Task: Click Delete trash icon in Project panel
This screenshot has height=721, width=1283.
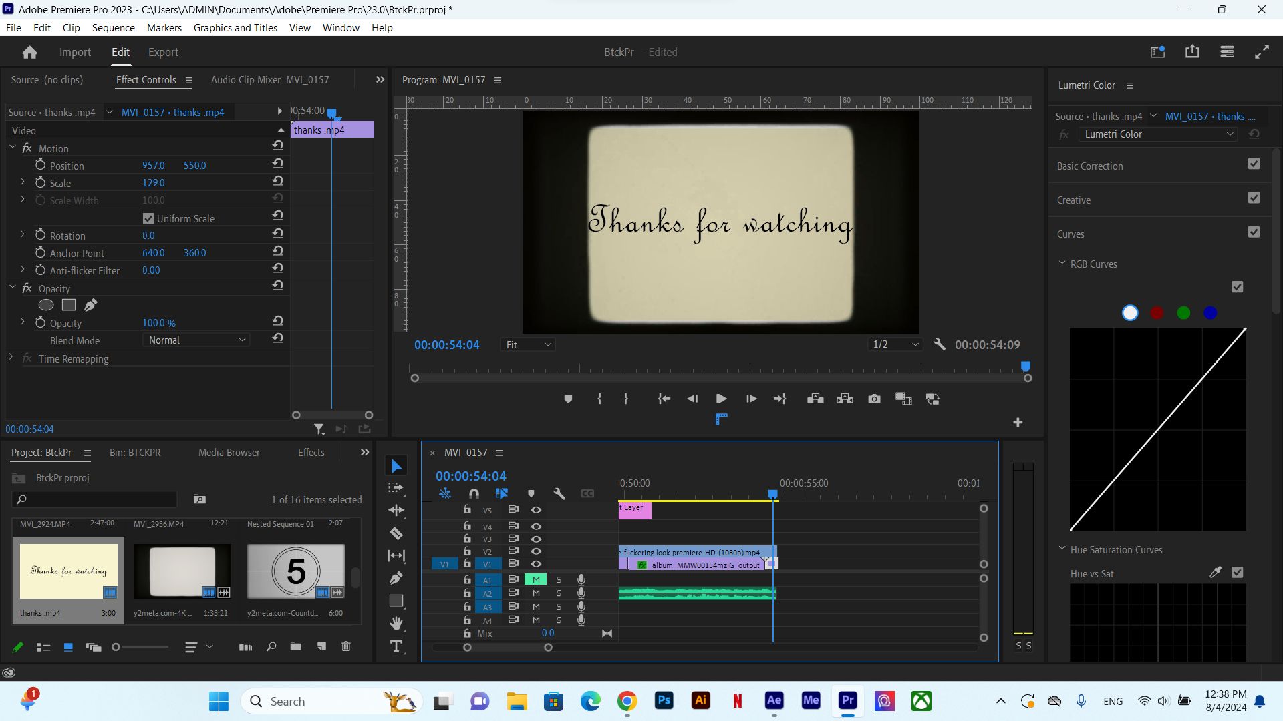Action: (x=346, y=646)
